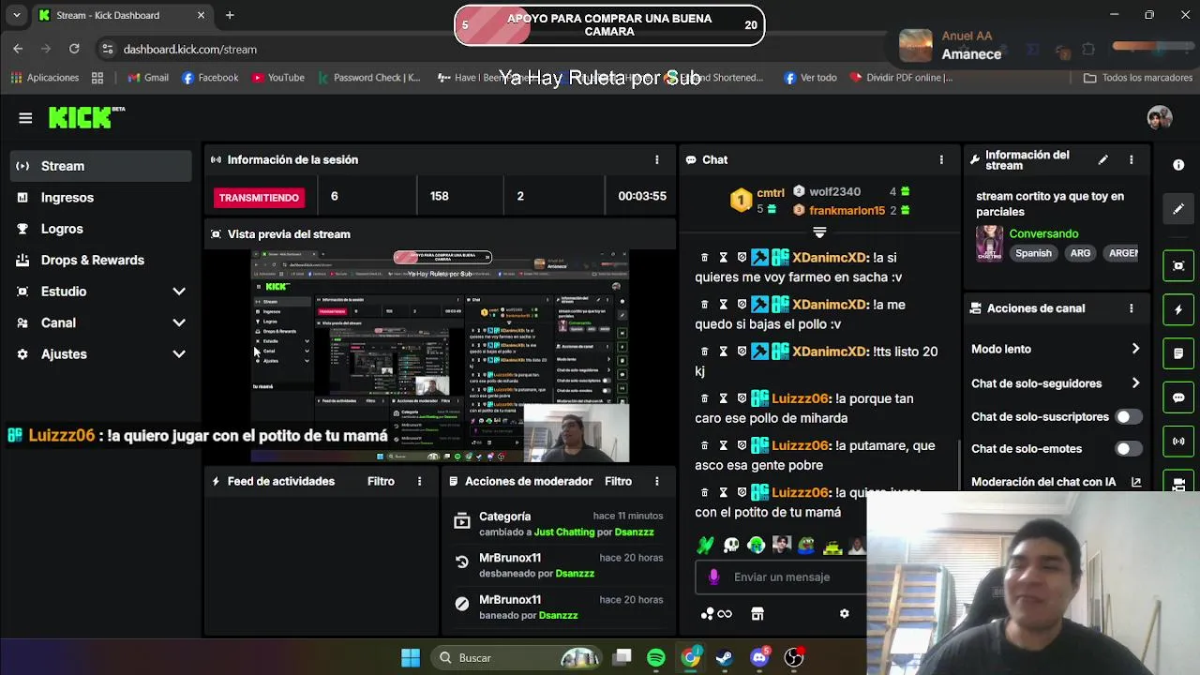Click Filtro in Acciones de moderador
The image size is (1200, 675).
click(618, 481)
